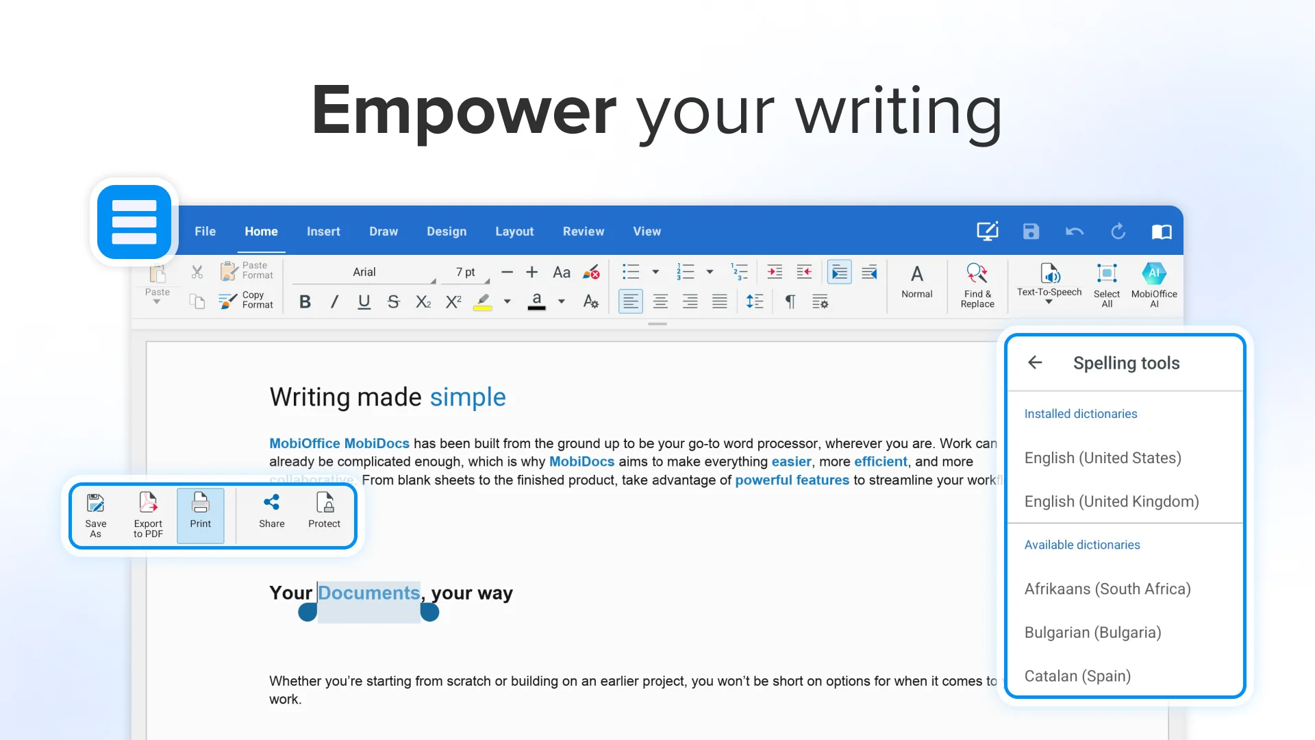Switch to the Insert tab
Viewport: 1315px width, 740px height.
click(x=323, y=232)
